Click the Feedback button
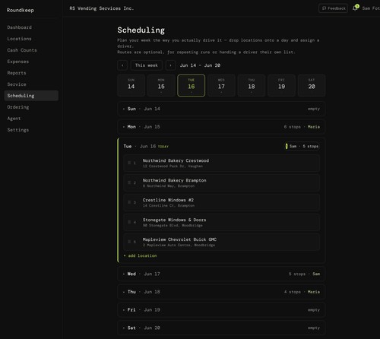 [334, 8]
